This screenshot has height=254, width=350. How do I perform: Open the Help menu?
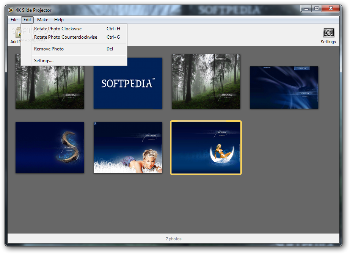point(59,20)
